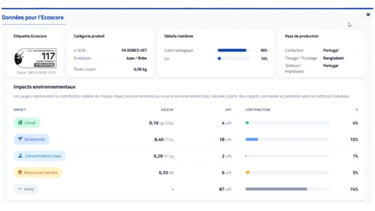Click the '6 µPt' fossil resources score
Image resolution: width=375 pixels, height=211 pixels.
pyautogui.click(x=226, y=173)
